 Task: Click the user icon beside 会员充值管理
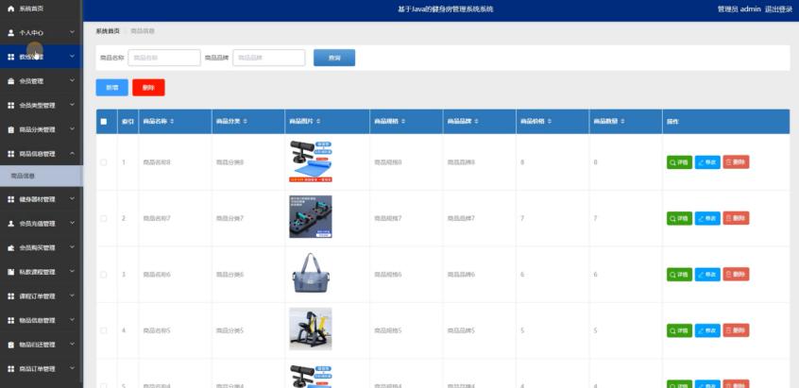click(10, 224)
